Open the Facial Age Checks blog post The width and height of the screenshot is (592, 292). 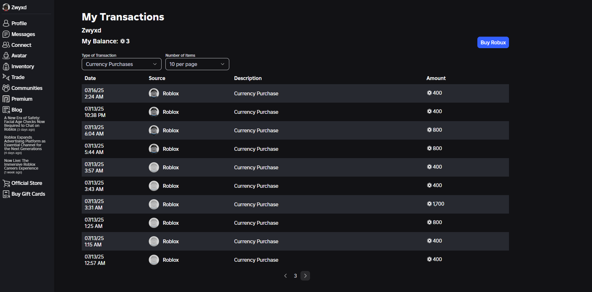coord(24,124)
